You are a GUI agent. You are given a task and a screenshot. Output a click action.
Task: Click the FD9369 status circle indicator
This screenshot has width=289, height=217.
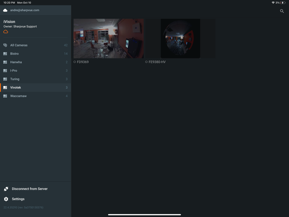point(75,62)
